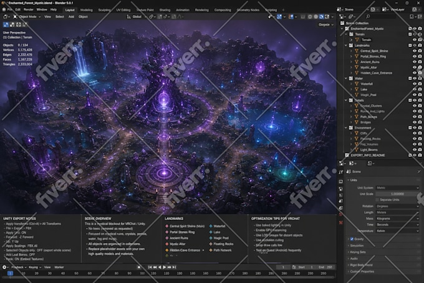This screenshot has height=283, width=424.
Task: Uncheck the Gravity checkbox
Action: tap(352, 239)
